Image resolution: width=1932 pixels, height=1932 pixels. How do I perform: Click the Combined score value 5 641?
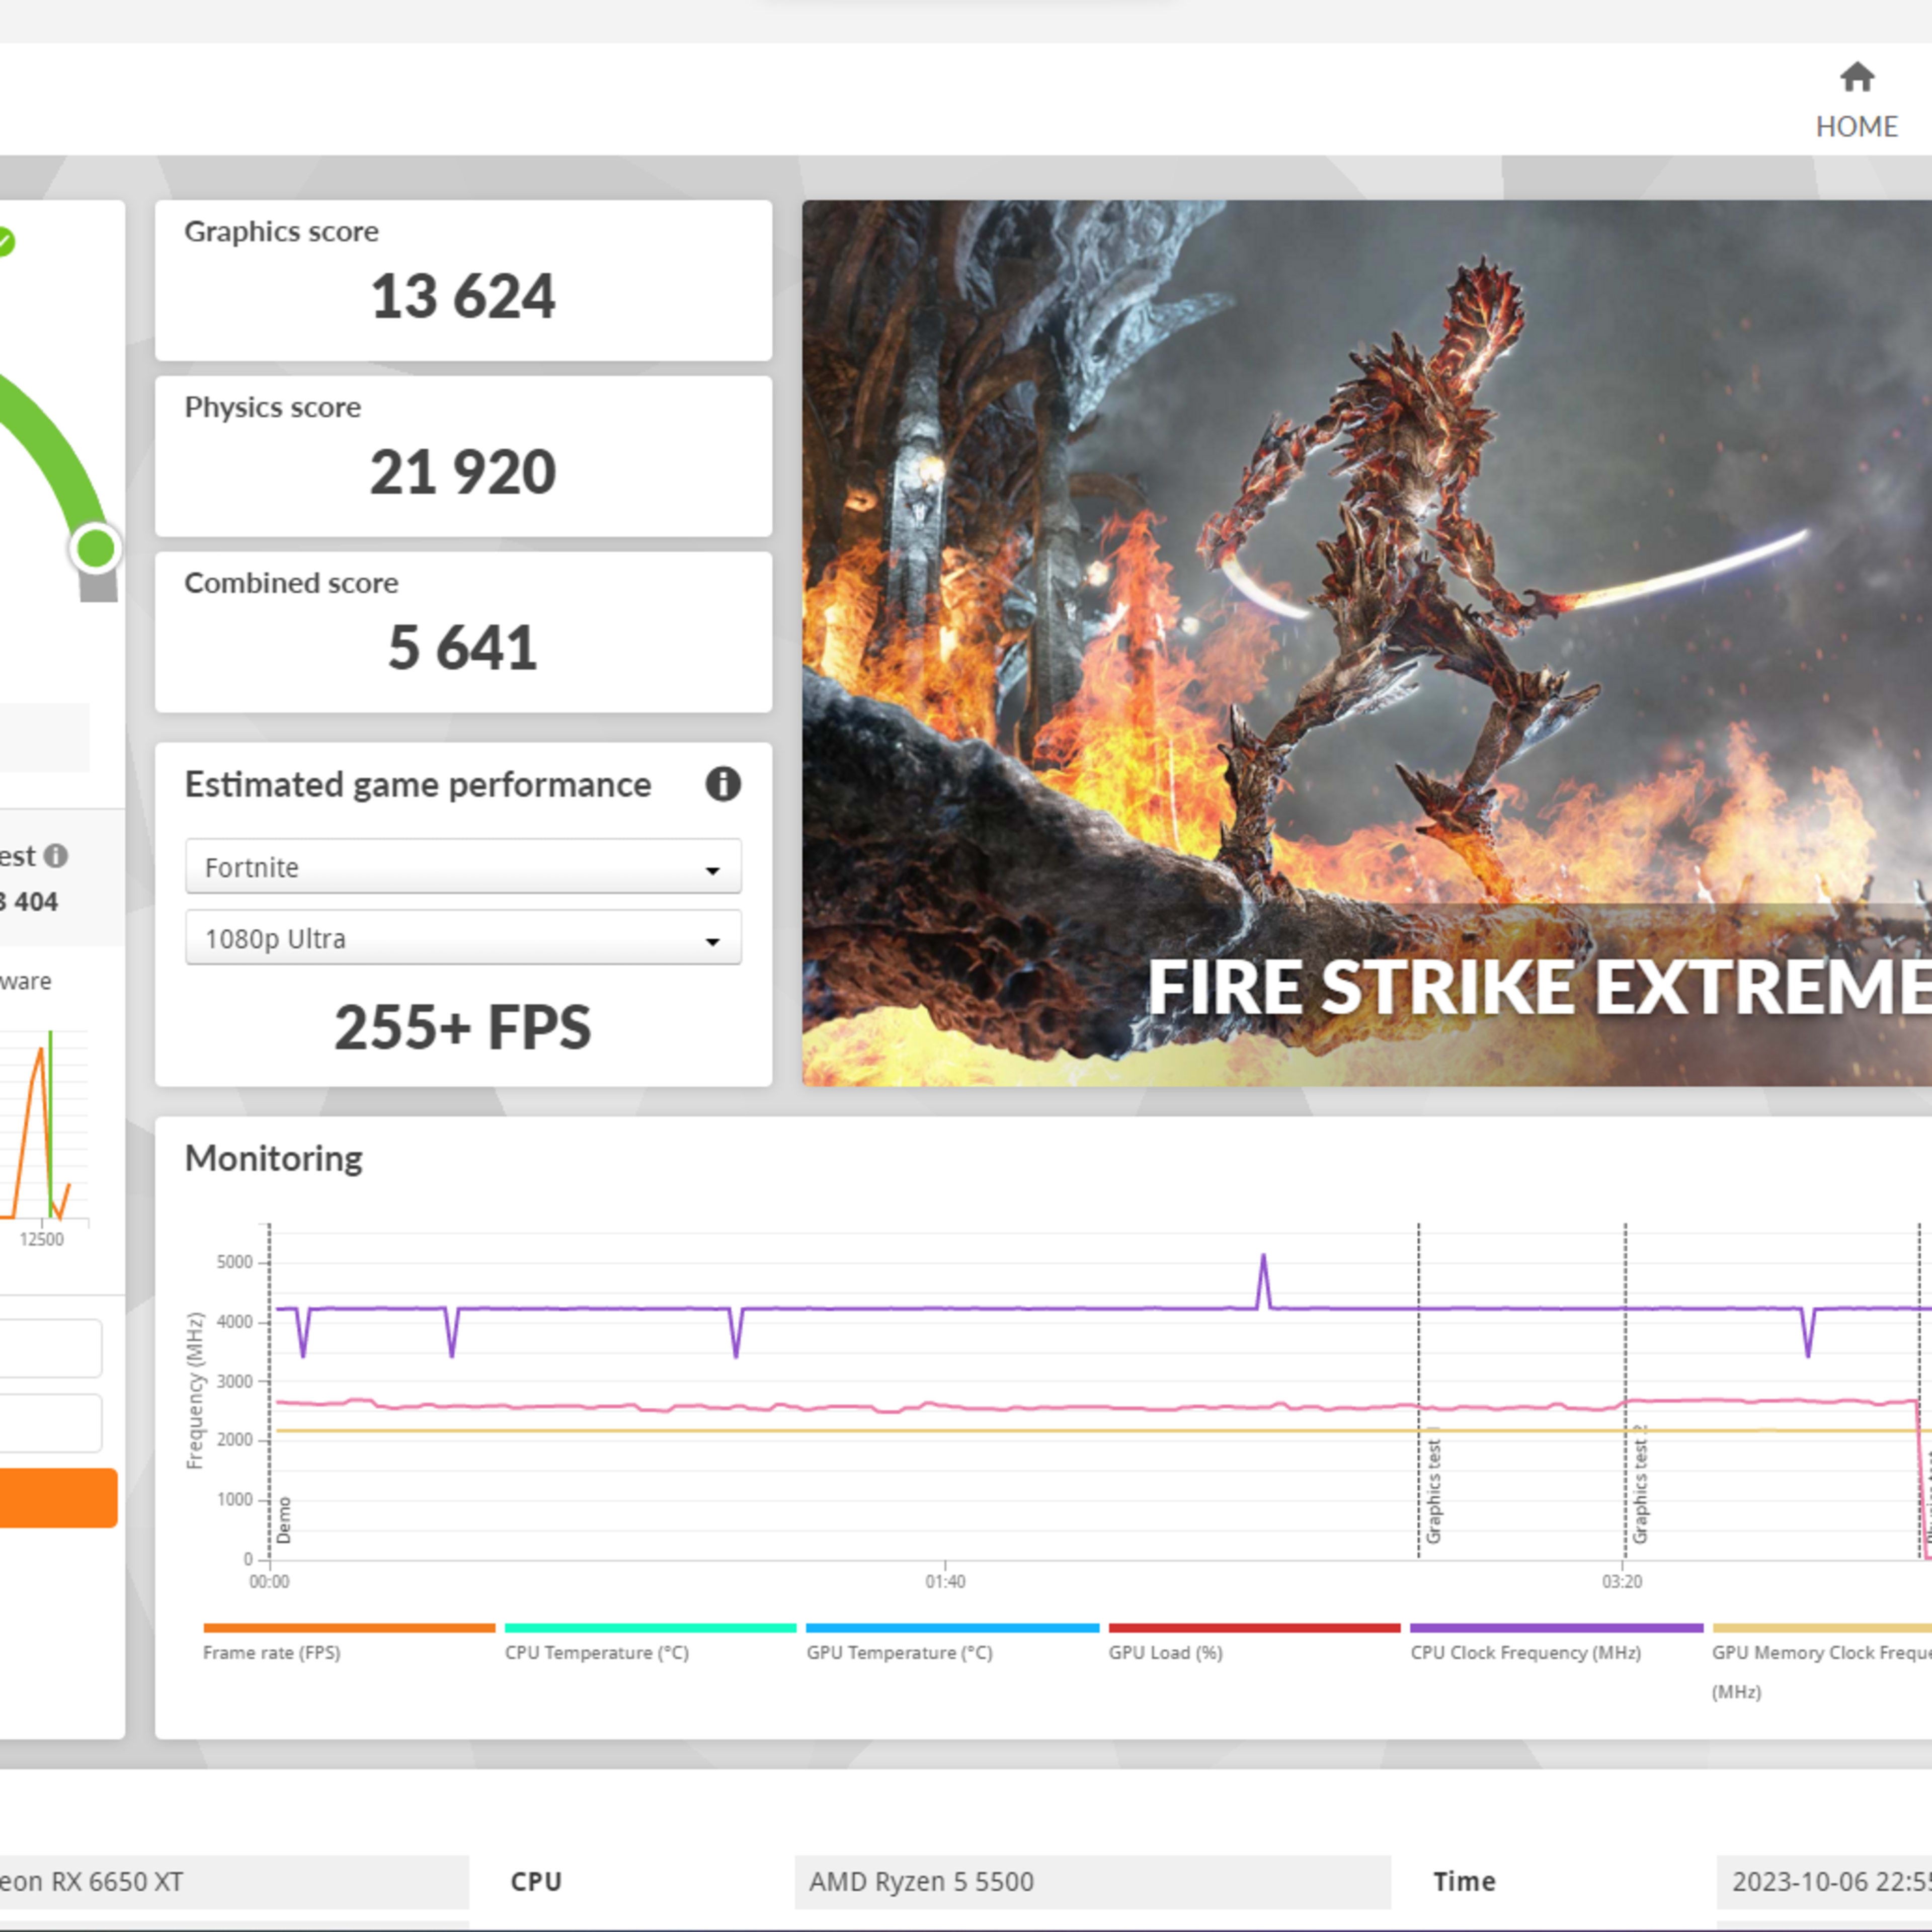coord(463,648)
